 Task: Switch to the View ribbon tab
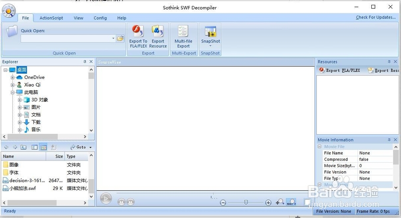click(79, 18)
